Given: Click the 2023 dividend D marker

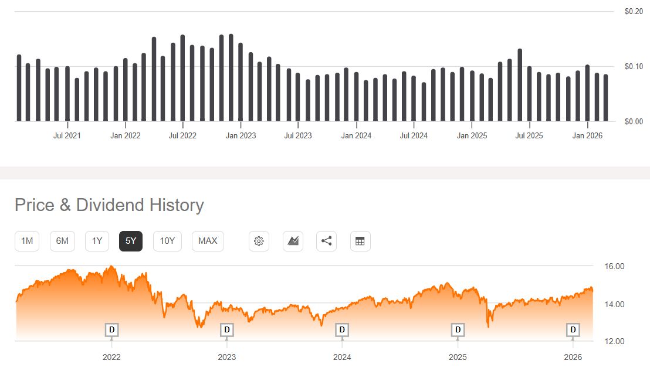Looking at the screenshot, I should pos(227,330).
